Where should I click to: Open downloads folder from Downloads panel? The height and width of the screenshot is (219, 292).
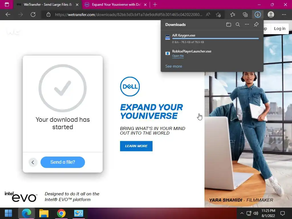coord(229,25)
